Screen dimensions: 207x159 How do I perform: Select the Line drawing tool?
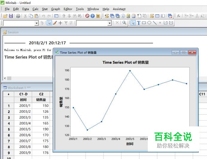(155, 23)
